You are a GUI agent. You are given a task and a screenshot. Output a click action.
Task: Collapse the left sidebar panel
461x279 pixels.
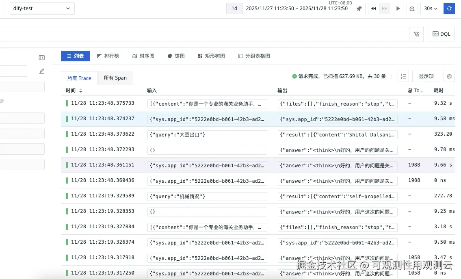tap(42, 58)
